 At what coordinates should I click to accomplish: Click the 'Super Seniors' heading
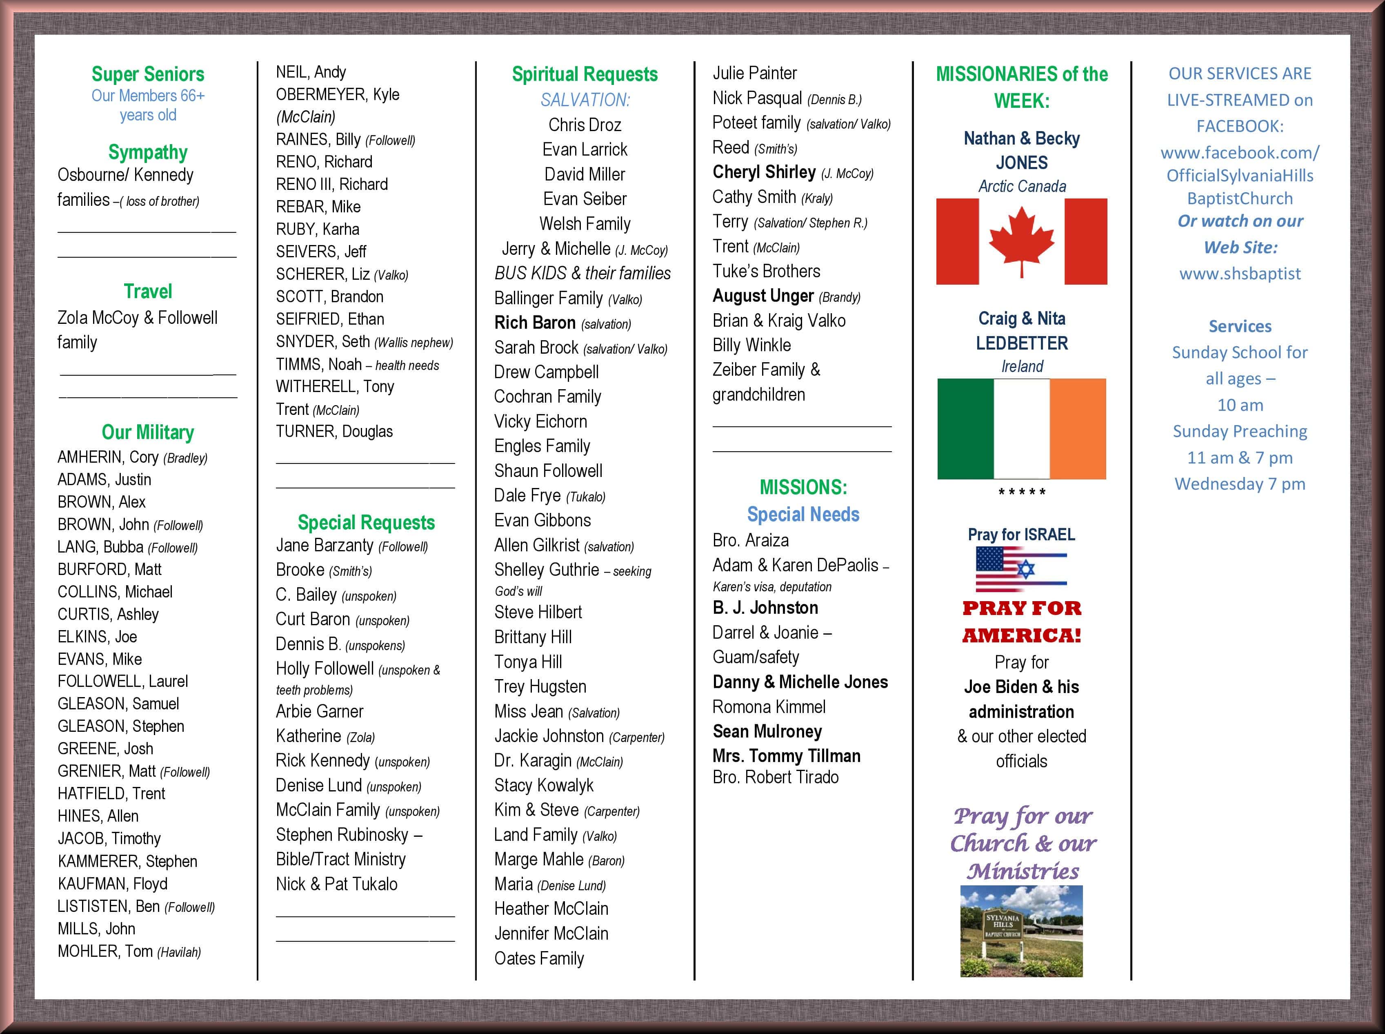pyautogui.click(x=148, y=74)
